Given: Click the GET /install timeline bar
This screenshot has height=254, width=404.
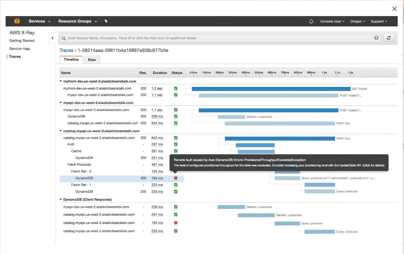Looking at the screenshot, I should pos(271,89).
